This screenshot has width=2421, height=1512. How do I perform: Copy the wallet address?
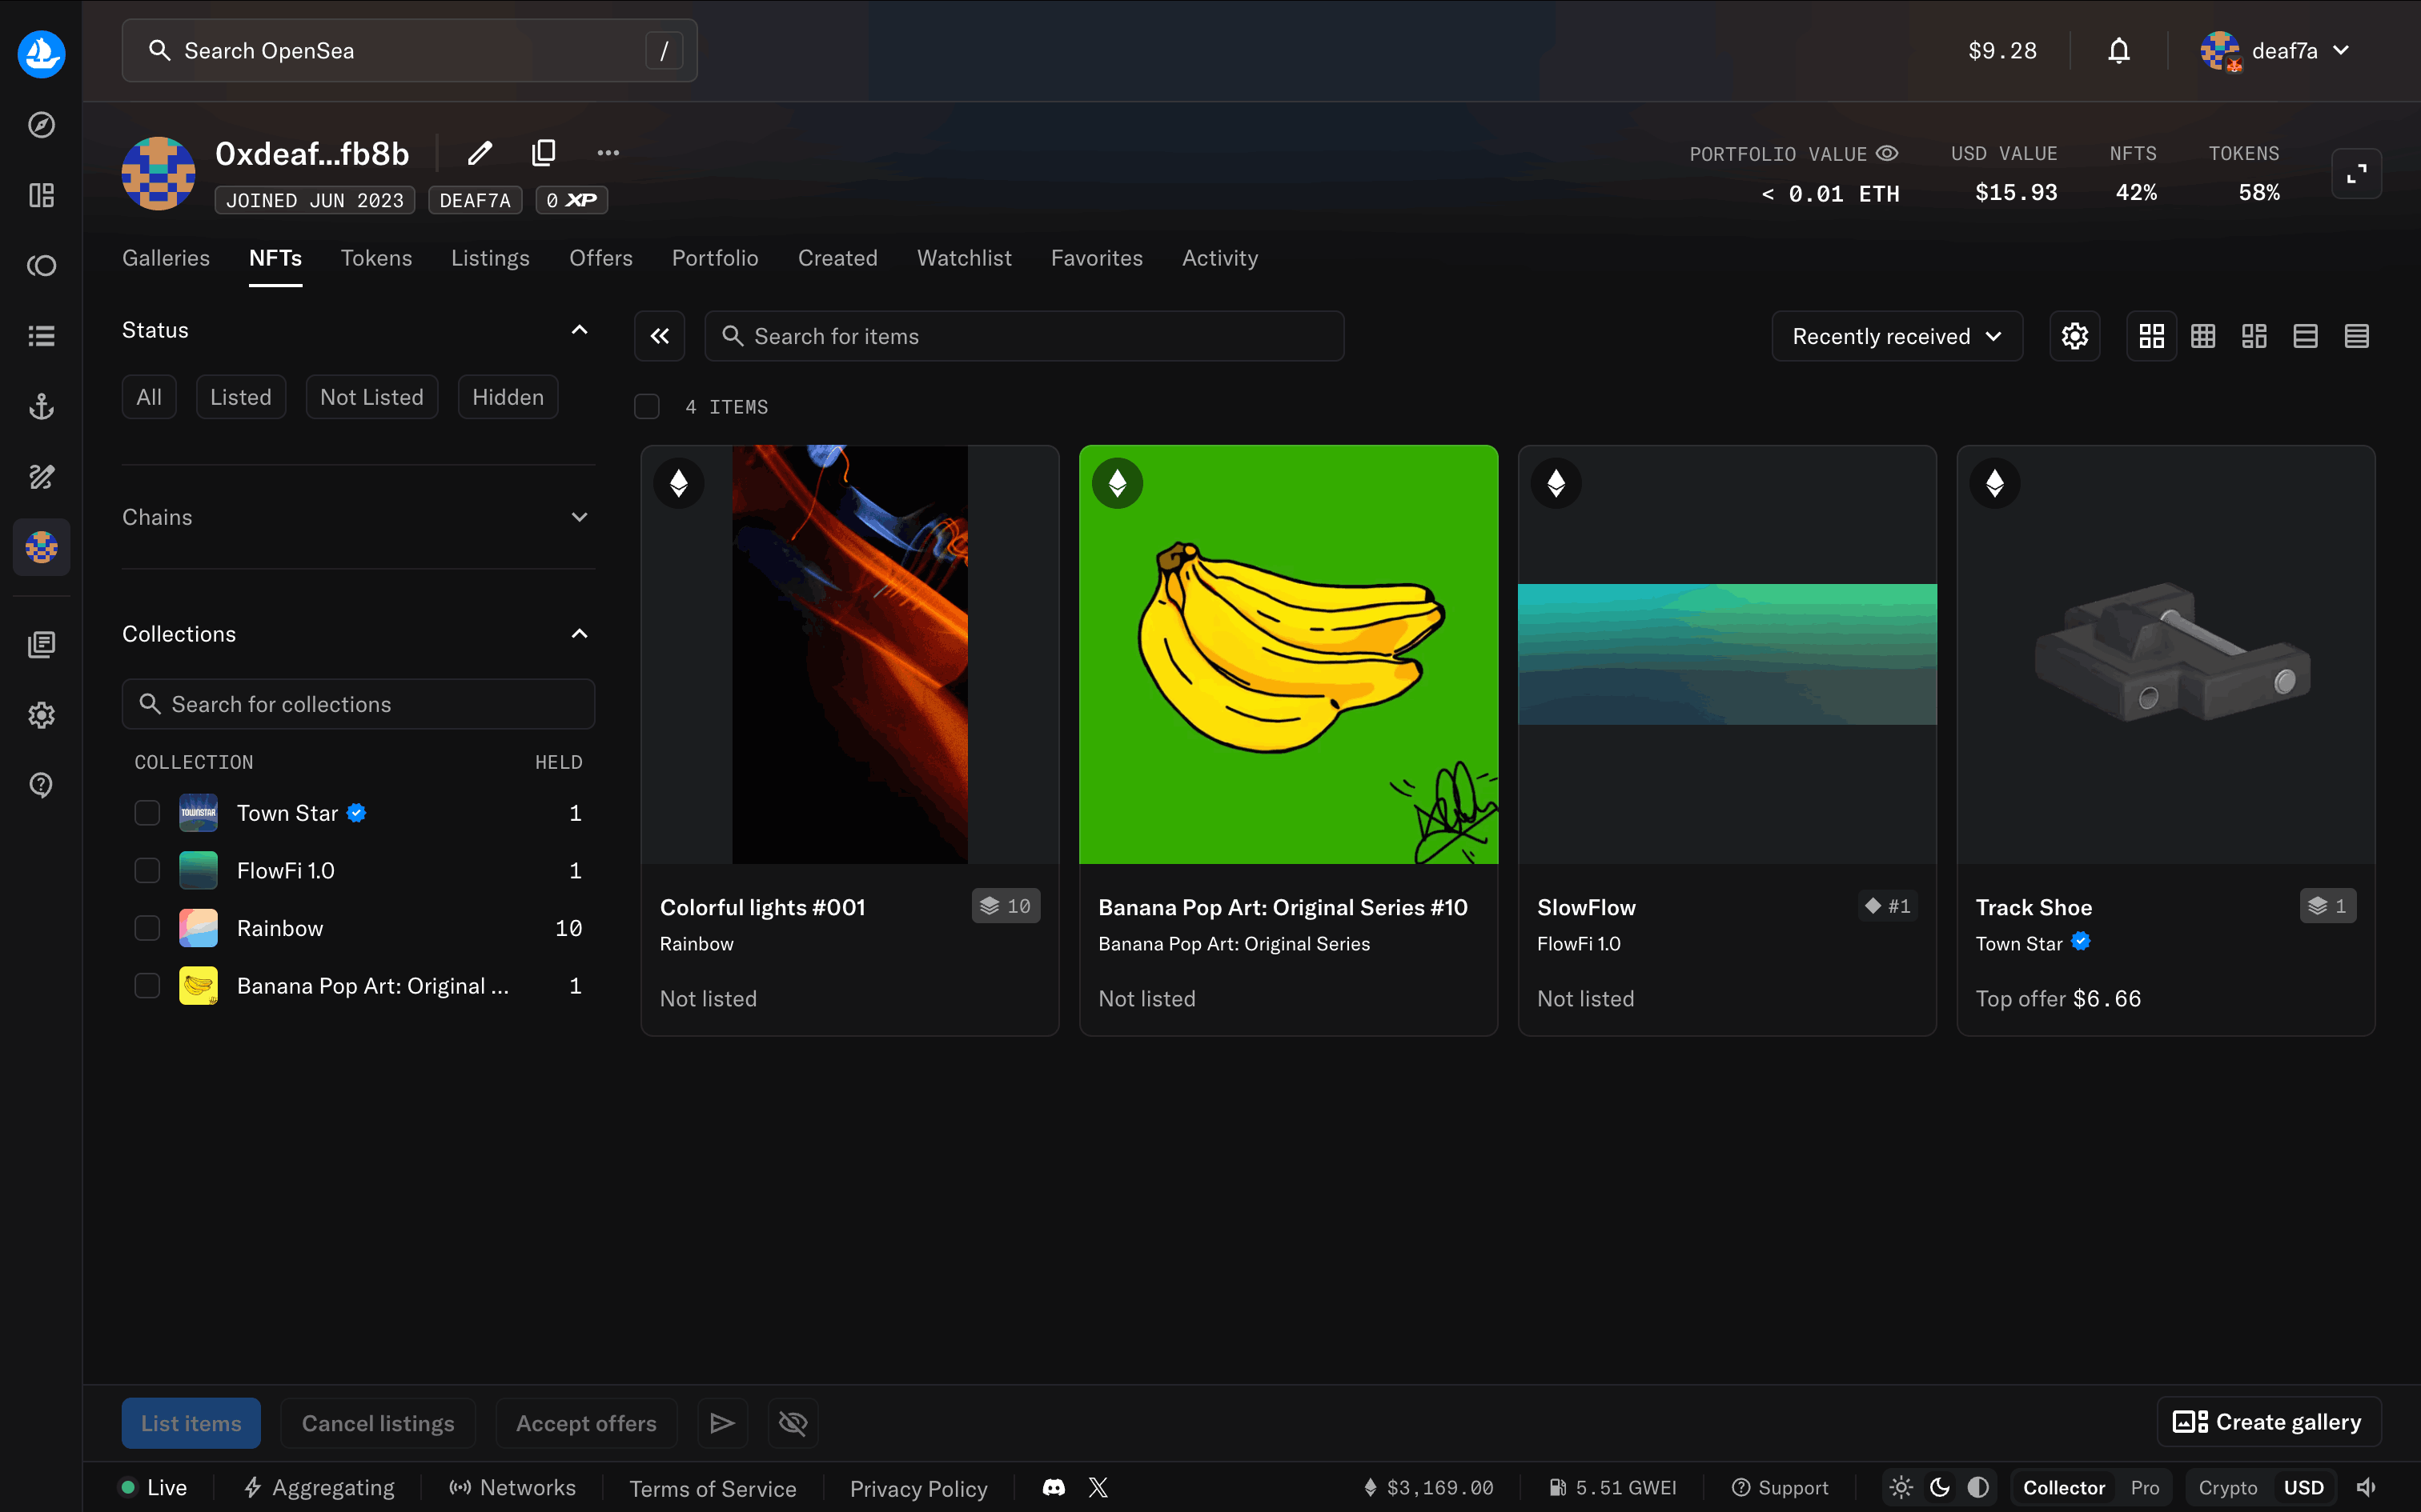(544, 153)
